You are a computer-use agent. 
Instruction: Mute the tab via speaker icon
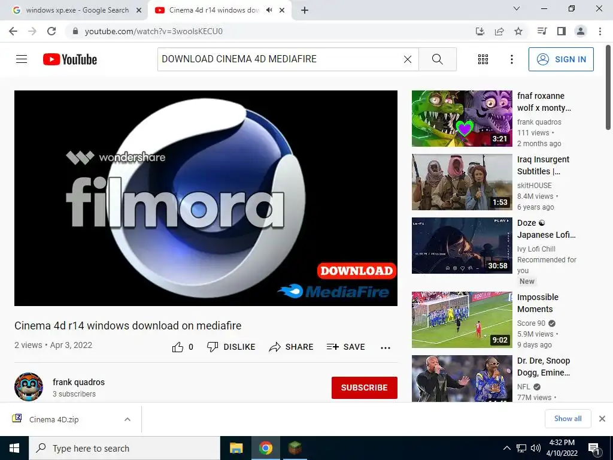[x=269, y=10]
